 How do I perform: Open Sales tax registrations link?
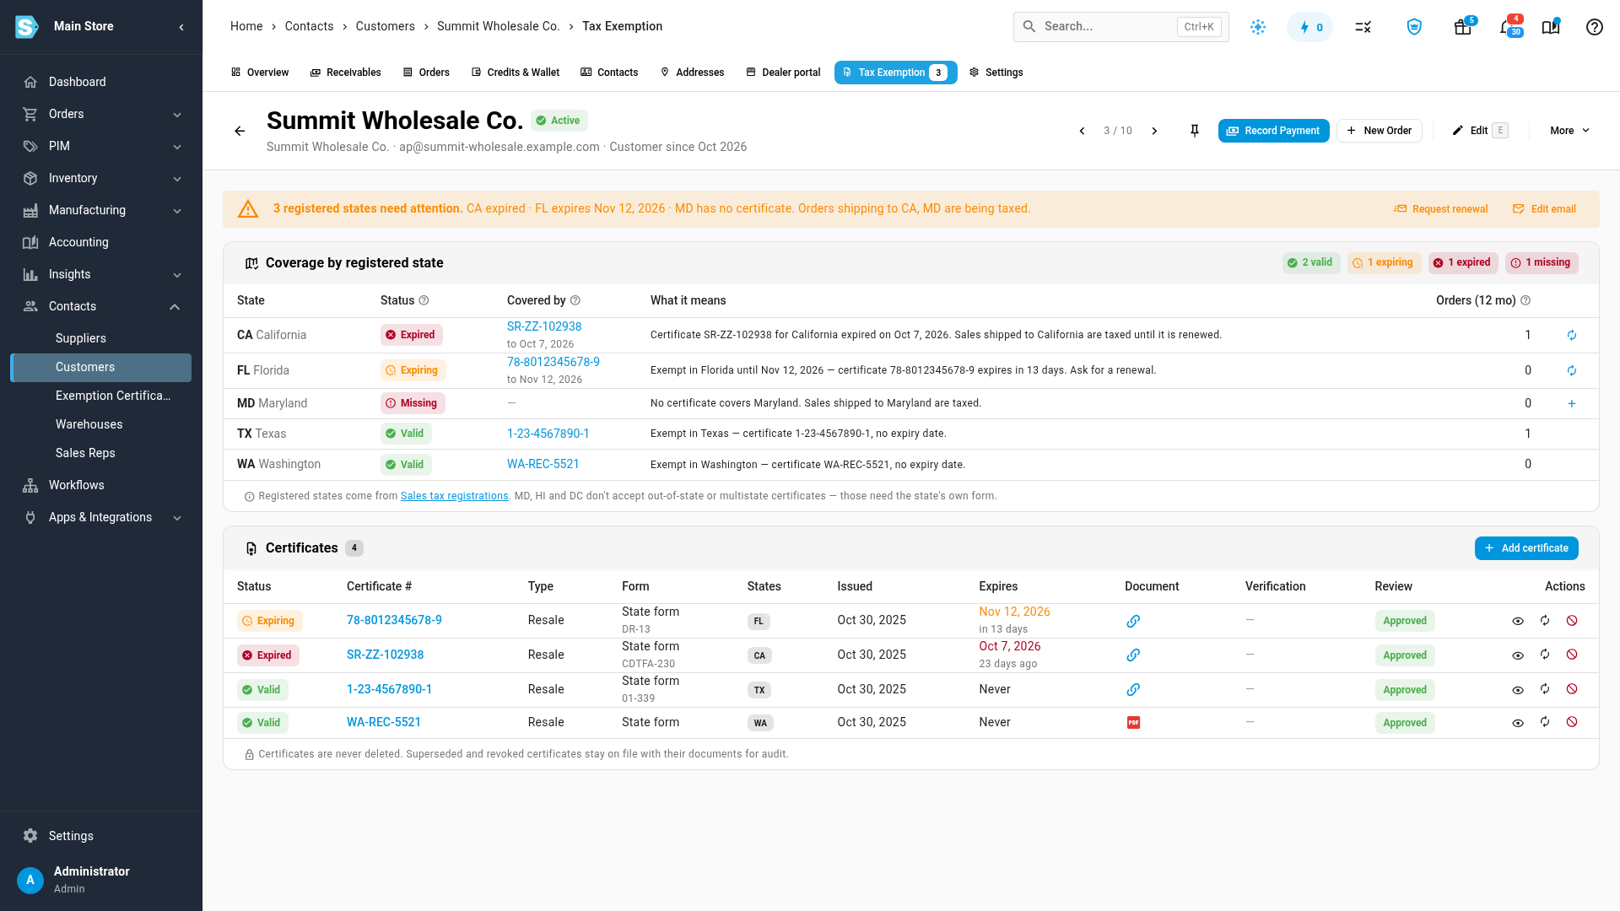pyautogui.click(x=454, y=496)
